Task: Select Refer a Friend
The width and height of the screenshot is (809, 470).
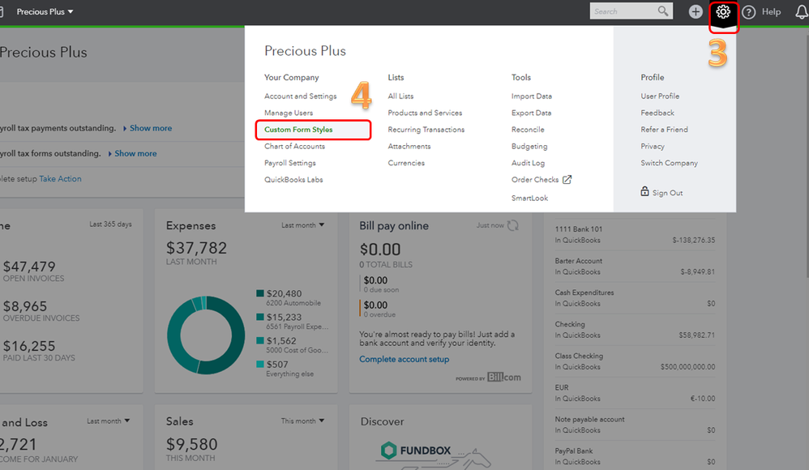Action: pyautogui.click(x=664, y=130)
